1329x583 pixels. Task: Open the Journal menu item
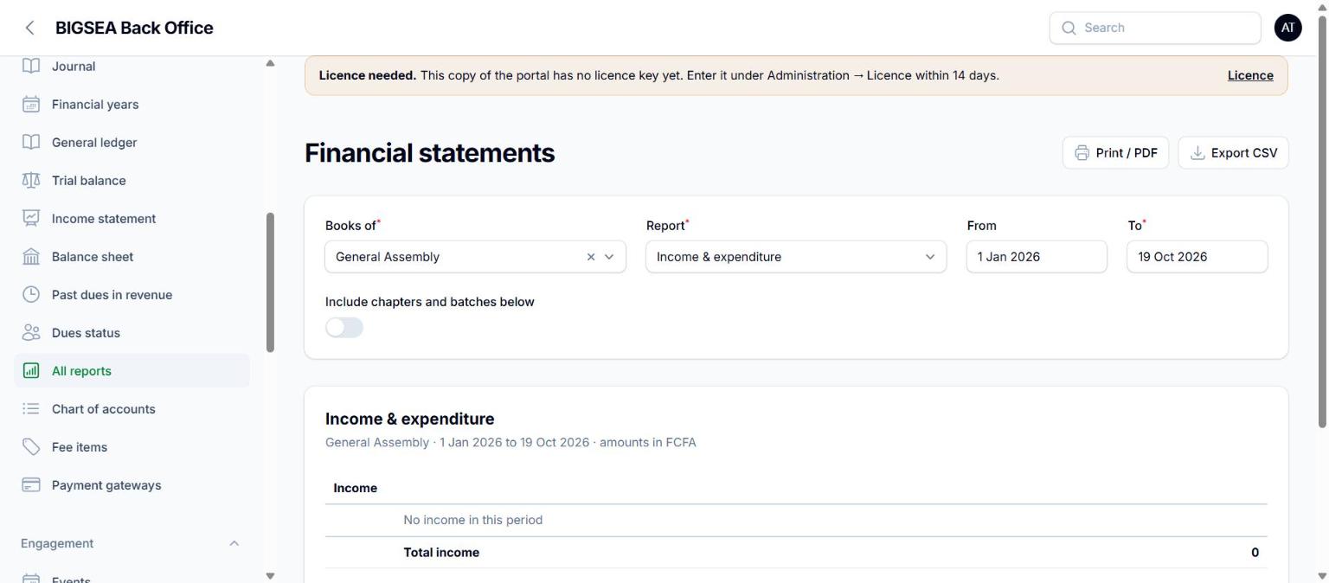[132, 67]
